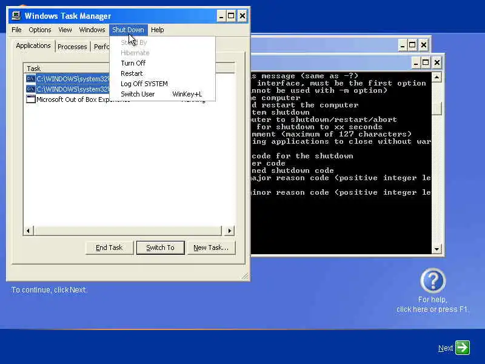Maximize the front console window

click(426, 63)
